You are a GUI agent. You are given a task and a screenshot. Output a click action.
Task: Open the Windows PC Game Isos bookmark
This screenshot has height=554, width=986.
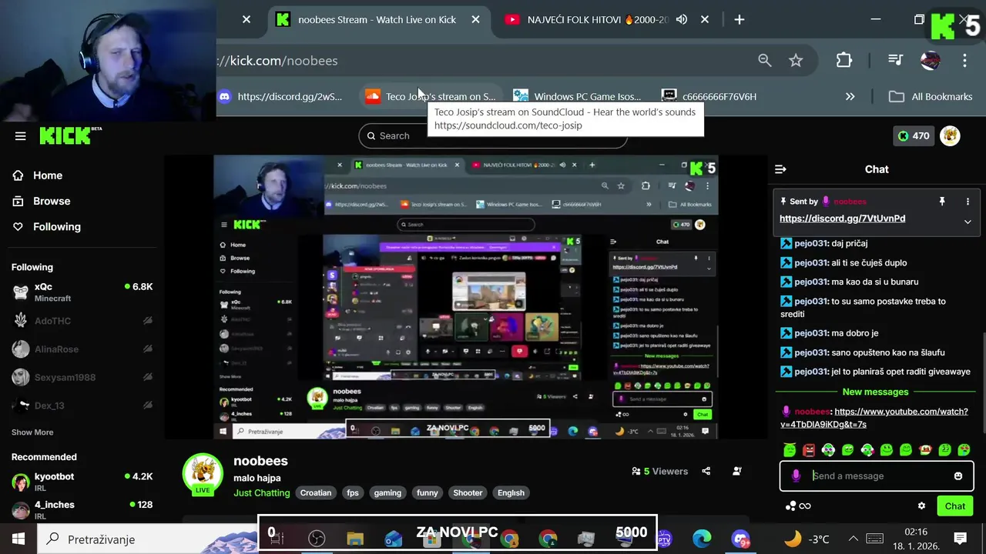click(578, 97)
